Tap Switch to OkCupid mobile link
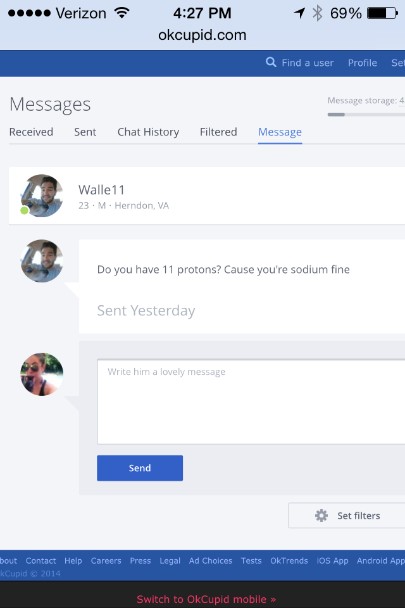405x608 pixels. pyautogui.click(x=206, y=599)
